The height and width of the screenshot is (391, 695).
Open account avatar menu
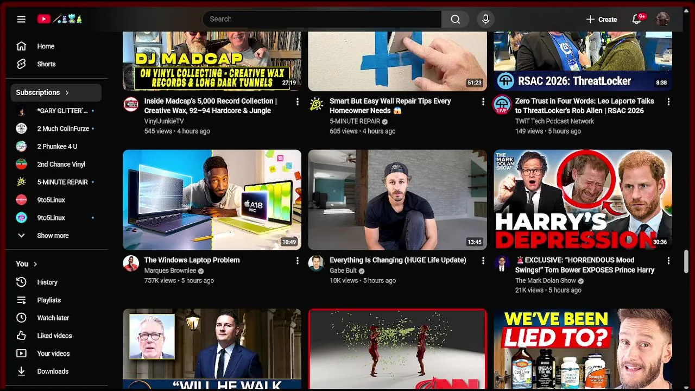click(x=662, y=19)
